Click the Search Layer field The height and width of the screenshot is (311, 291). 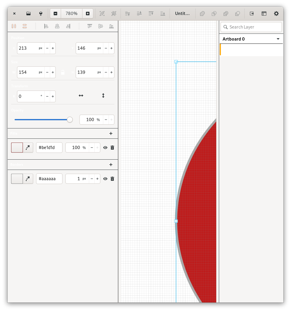251,27
